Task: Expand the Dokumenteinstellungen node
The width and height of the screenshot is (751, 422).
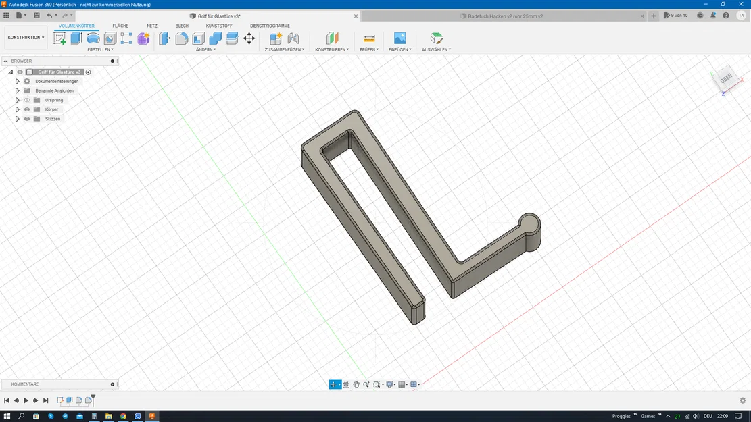Action: point(18,81)
